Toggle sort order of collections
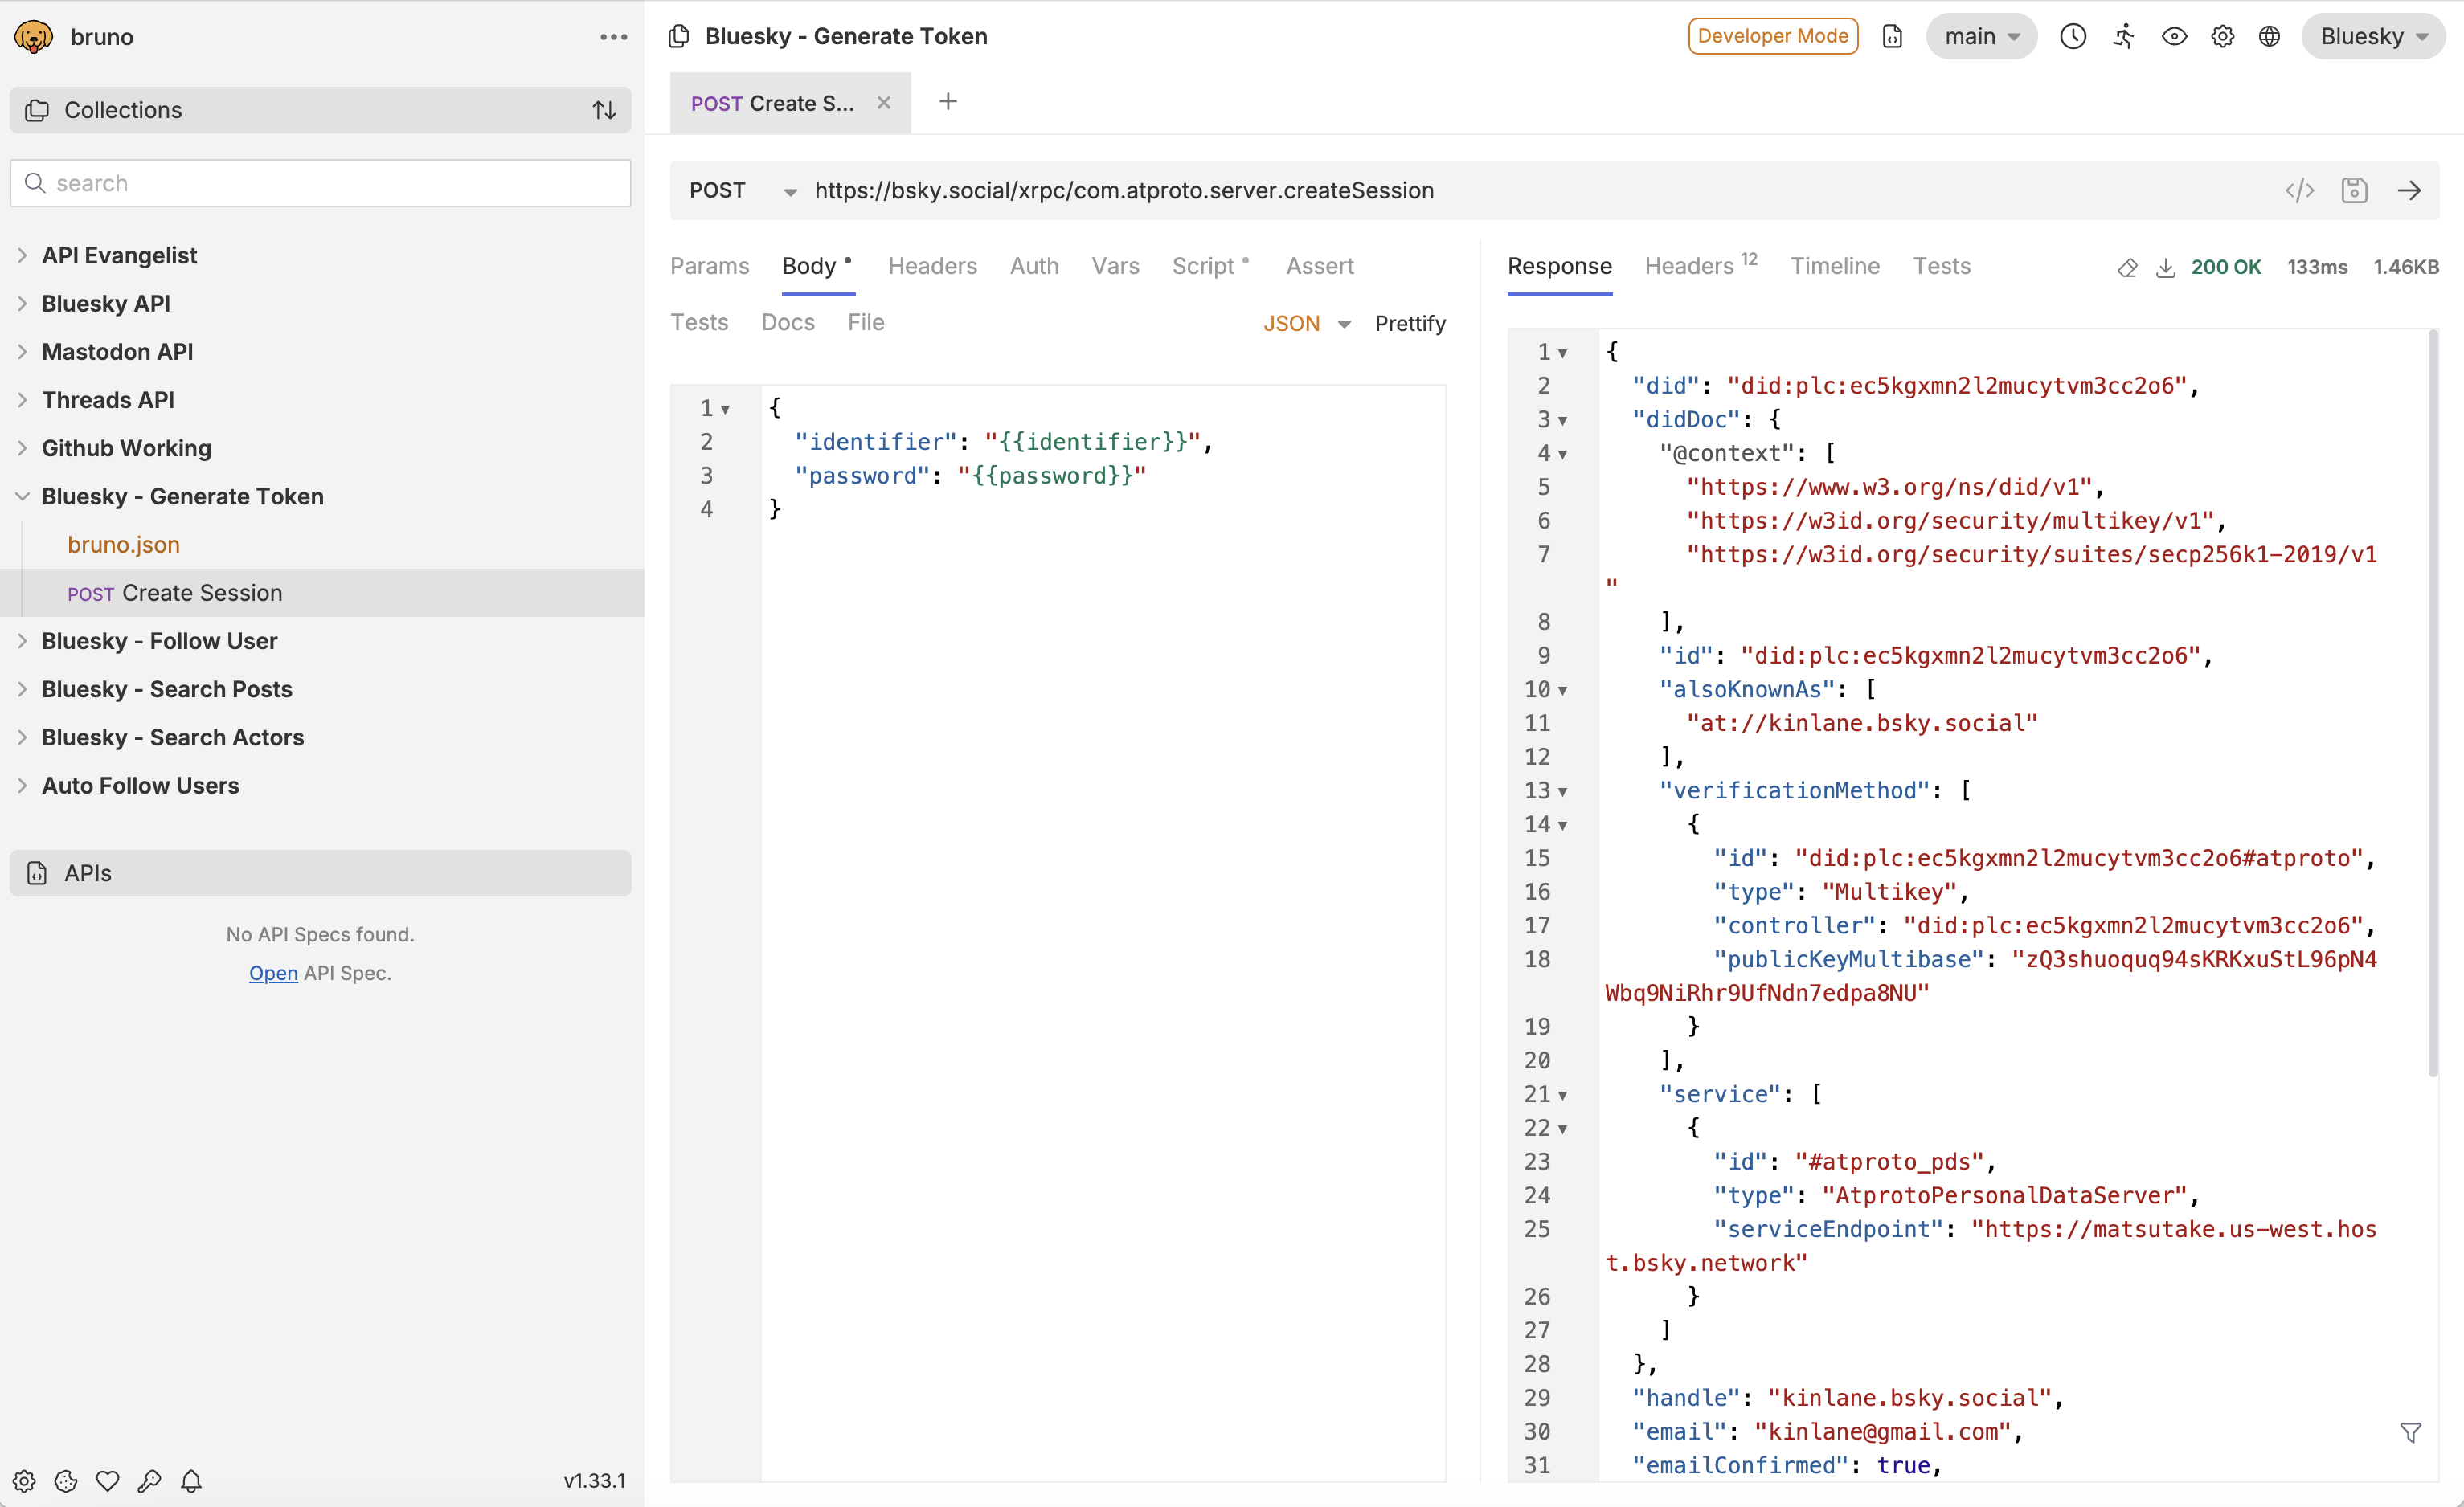This screenshot has height=1507, width=2464. pos(604,110)
